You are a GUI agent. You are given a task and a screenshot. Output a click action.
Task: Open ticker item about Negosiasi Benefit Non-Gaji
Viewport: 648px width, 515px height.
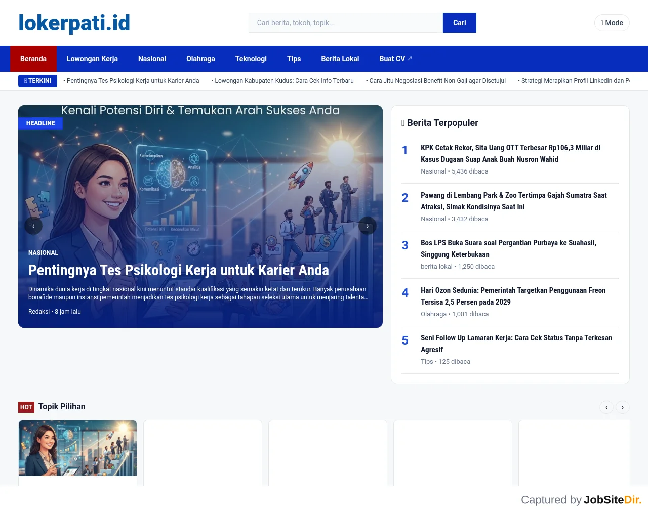click(x=436, y=81)
